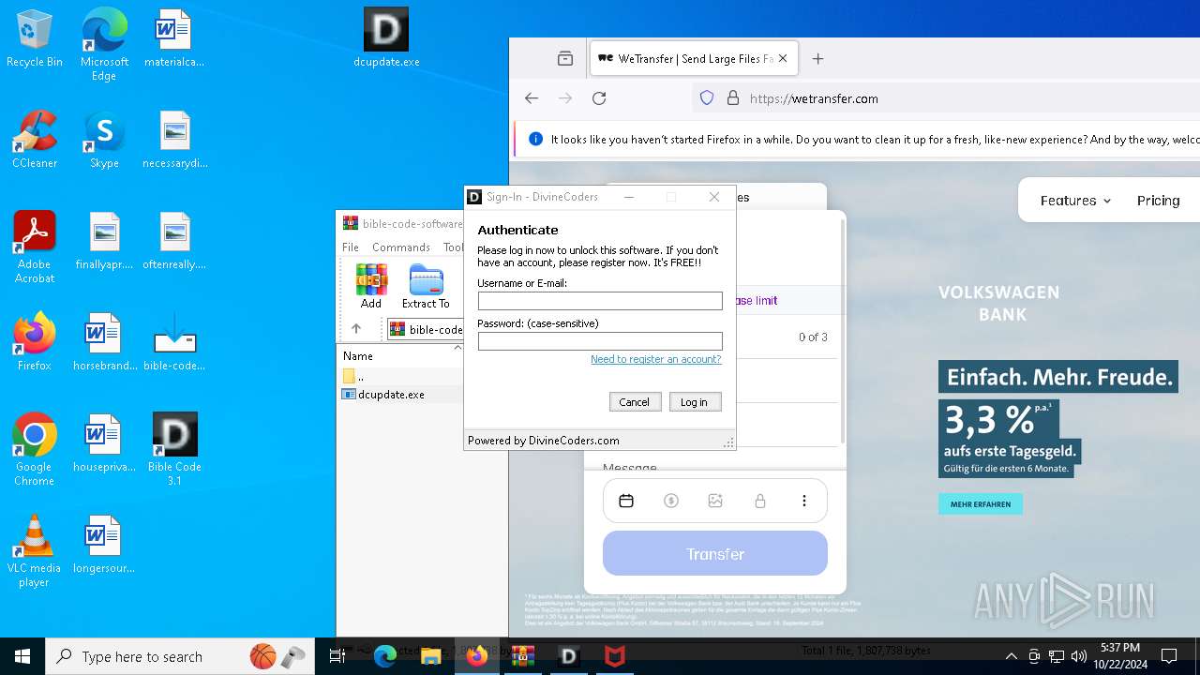Focus the Password field
Screen dimensions: 1200x675
click(x=600, y=341)
